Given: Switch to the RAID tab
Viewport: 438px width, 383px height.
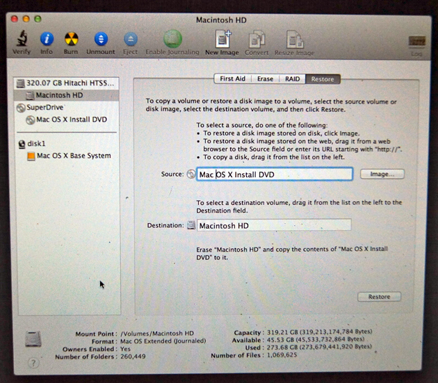Looking at the screenshot, I should coord(292,79).
